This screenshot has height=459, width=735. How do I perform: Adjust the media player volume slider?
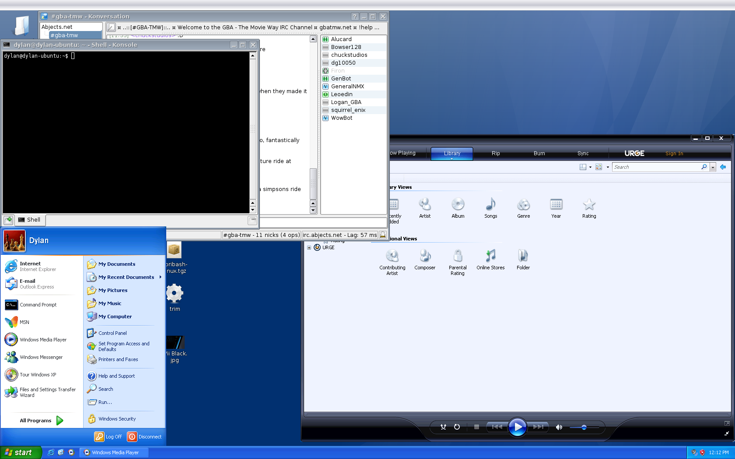pyautogui.click(x=584, y=427)
